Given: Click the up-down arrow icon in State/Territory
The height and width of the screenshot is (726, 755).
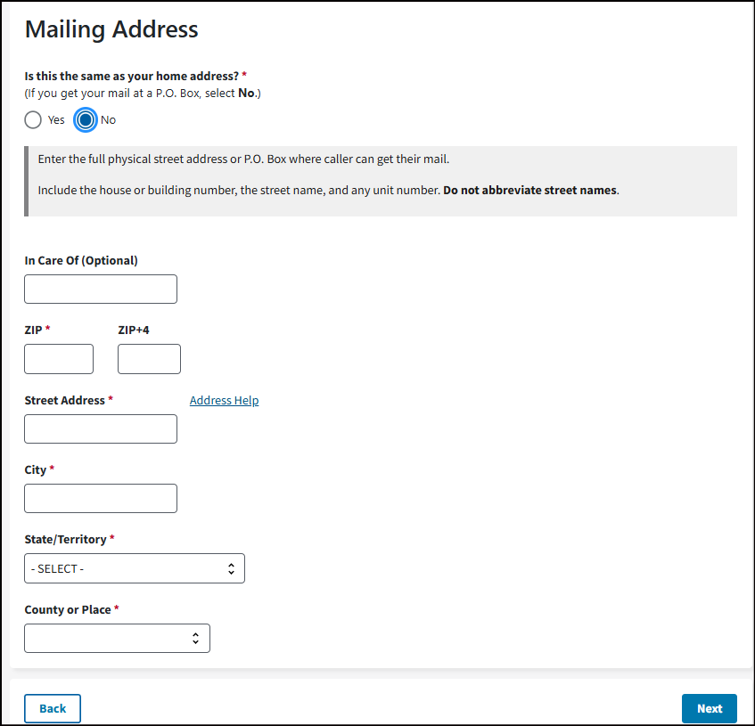Looking at the screenshot, I should click(x=231, y=568).
